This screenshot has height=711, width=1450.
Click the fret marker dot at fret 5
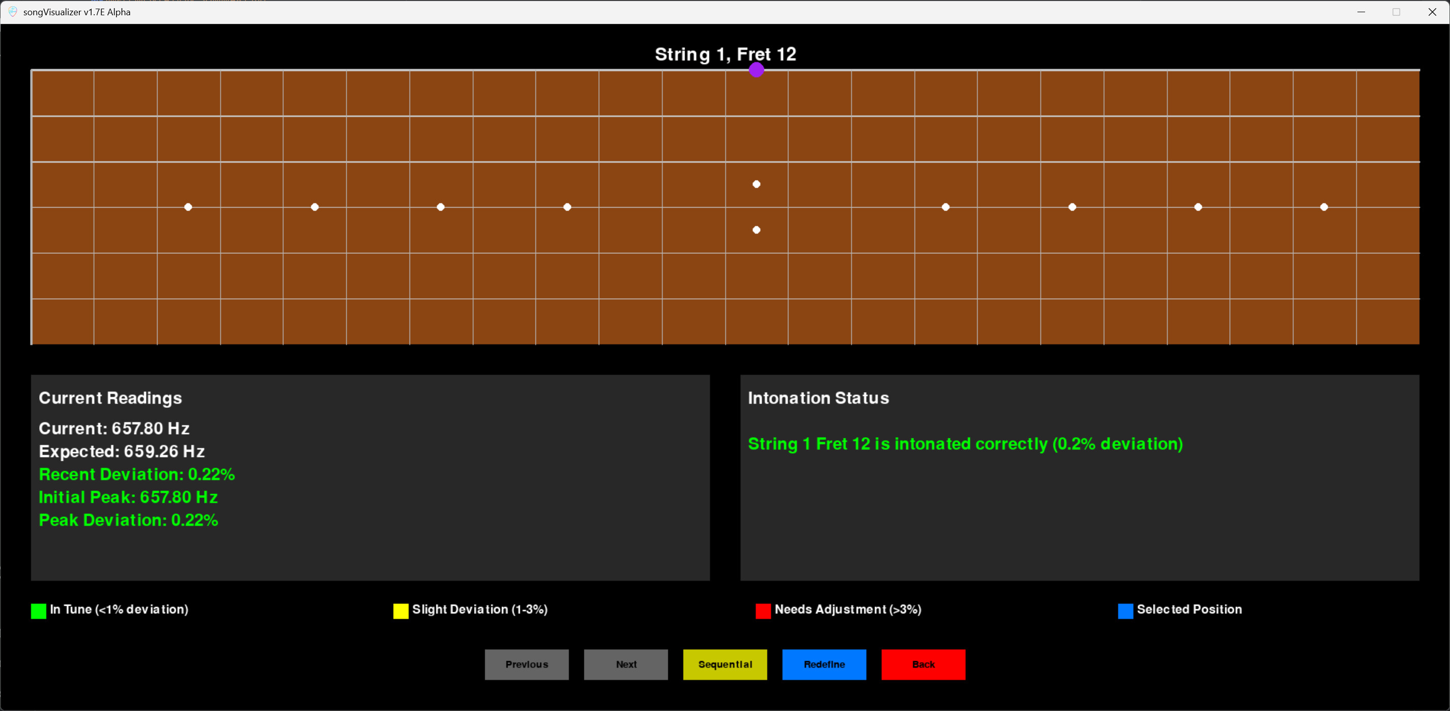315,207
